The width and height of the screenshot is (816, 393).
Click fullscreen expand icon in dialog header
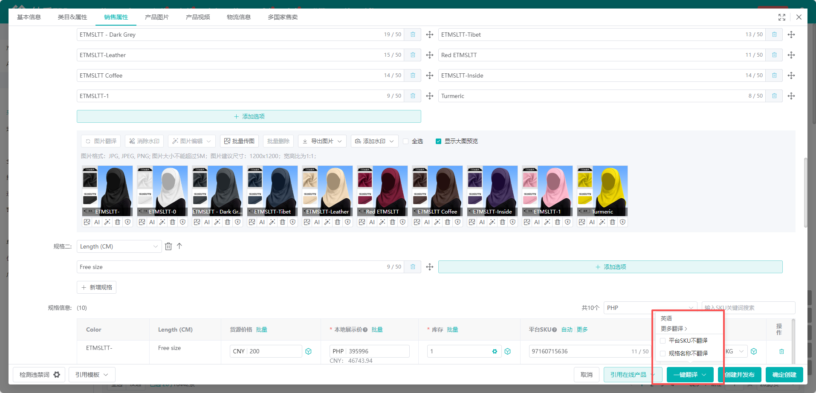782,17
